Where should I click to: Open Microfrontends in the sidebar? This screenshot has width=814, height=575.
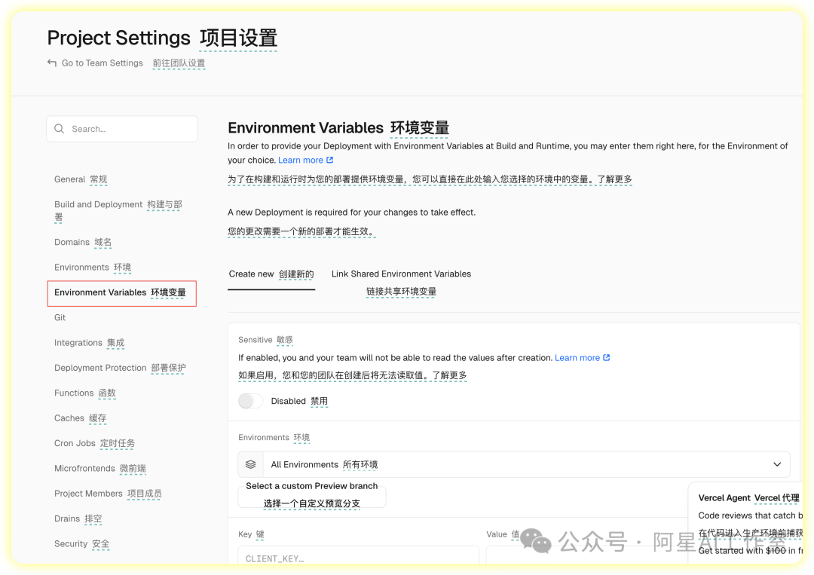click(x=99, y=469)
